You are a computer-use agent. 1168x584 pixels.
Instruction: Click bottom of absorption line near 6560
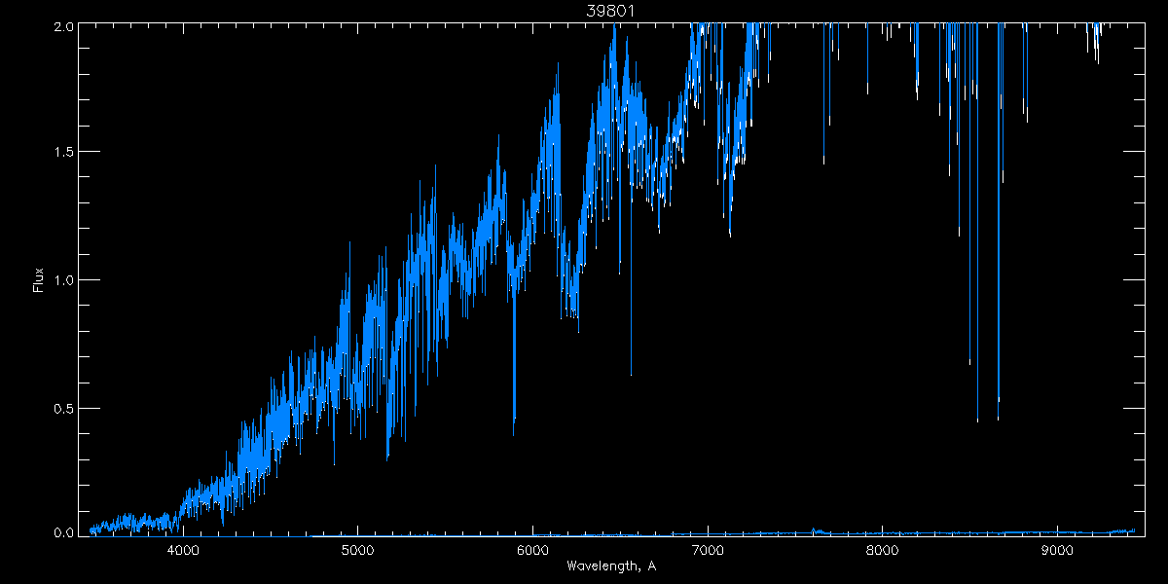631,374
